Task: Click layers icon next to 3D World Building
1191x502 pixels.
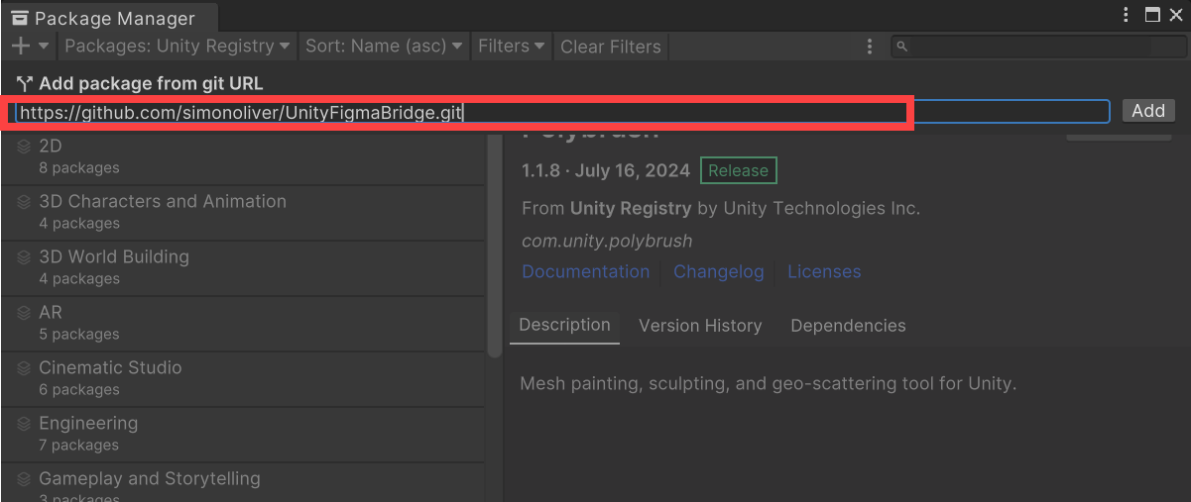Action: 24,257
